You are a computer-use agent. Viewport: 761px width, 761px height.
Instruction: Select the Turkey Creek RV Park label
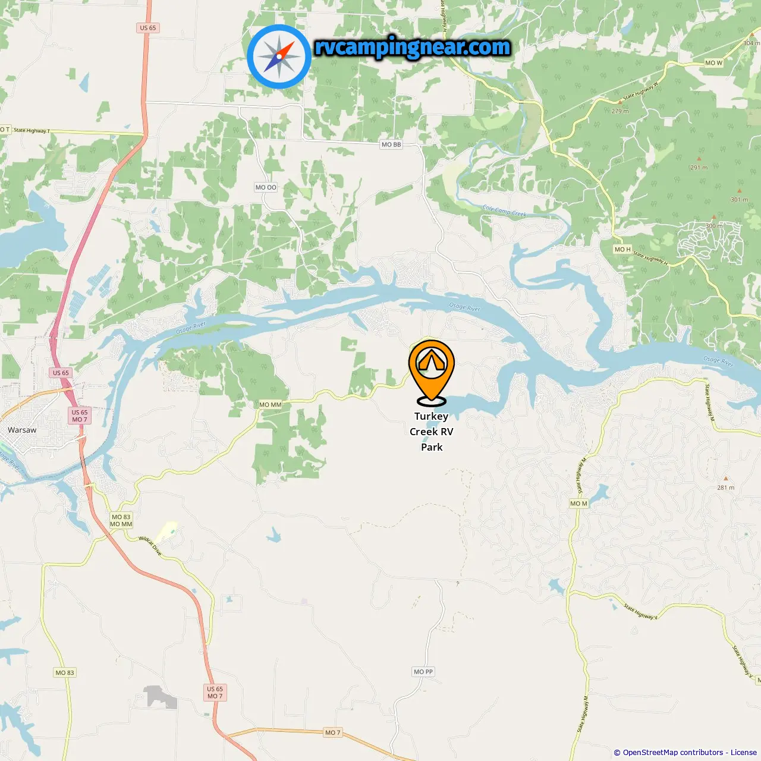tap(432, 432)
